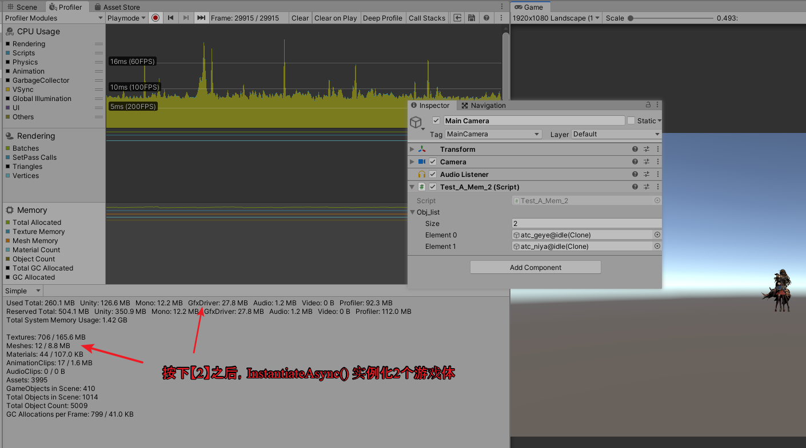Enable Deep Profile in the toolbar
The image size is (806, 448).
[383, 18]
